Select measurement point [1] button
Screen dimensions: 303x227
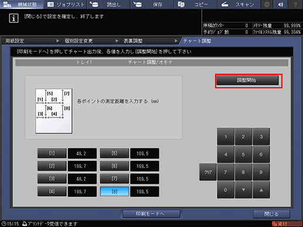52,153
